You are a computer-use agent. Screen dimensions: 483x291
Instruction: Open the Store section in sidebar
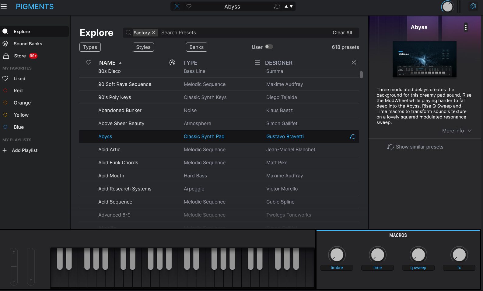(20, 56)
